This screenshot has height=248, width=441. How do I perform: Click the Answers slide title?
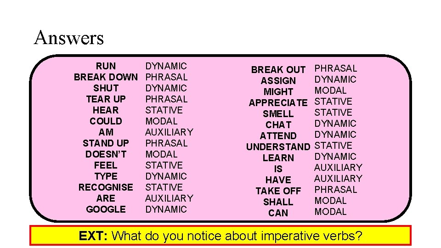coord(69,38)
